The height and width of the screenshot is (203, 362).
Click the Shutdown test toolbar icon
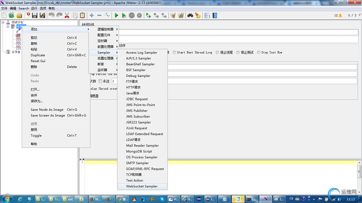tap(139, 16)
